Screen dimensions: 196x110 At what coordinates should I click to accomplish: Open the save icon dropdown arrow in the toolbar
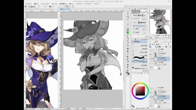(x=36, y=6)
